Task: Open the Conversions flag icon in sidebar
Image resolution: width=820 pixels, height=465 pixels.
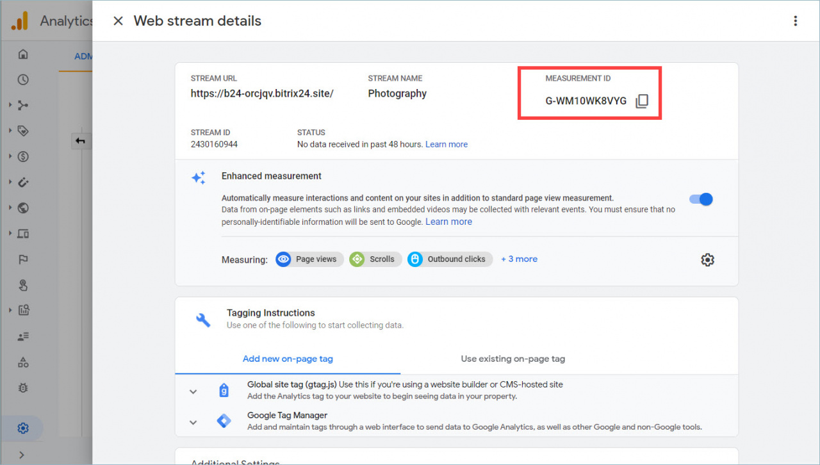Action: (x=23, y=259)
